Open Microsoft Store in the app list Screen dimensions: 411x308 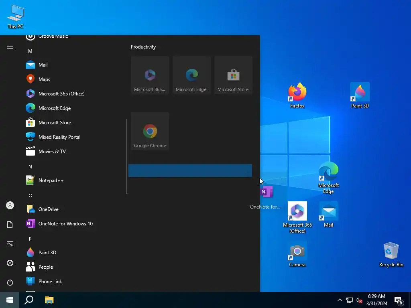[x=73, y=122]
